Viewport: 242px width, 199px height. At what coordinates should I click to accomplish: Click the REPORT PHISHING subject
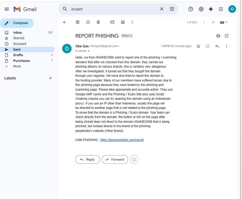(97, 36)
